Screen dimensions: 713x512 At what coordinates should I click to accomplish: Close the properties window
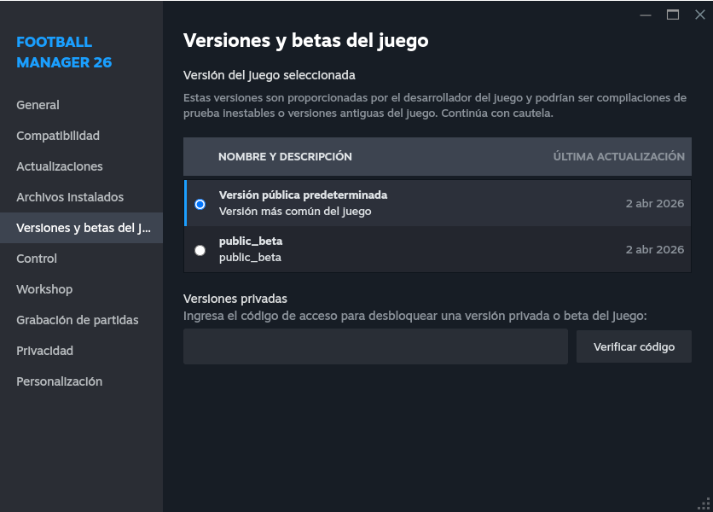pyautogui.click(x=700, y=15)
